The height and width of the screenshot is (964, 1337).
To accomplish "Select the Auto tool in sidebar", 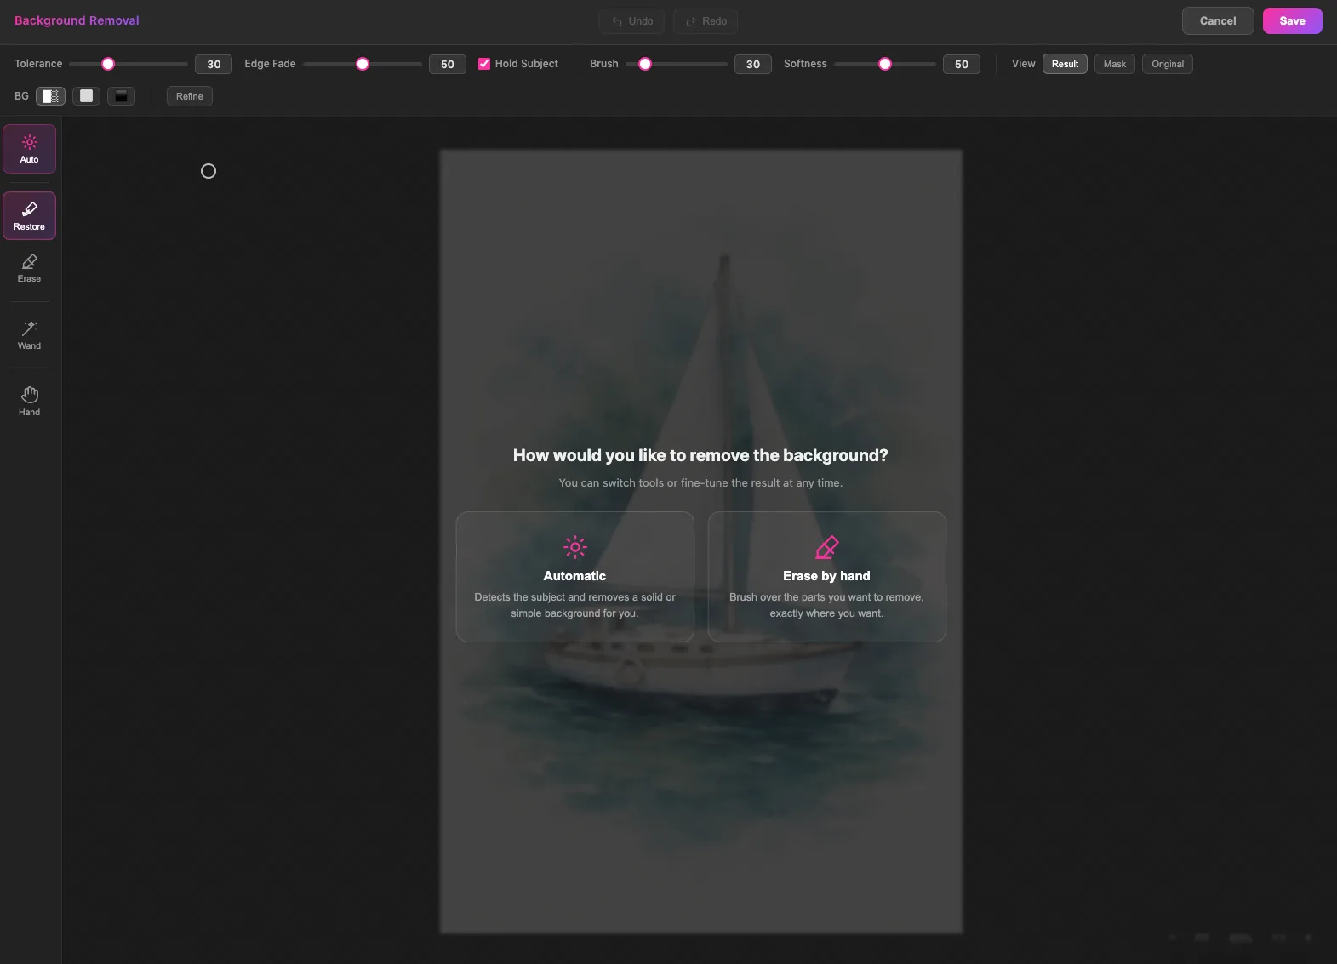I will [x=29, y=149].
